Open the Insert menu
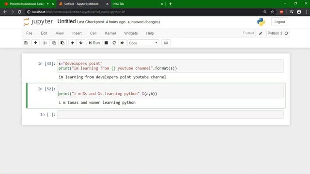 77,33
